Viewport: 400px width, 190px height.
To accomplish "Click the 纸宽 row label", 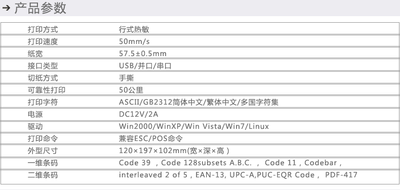I will tap(35, 54).
